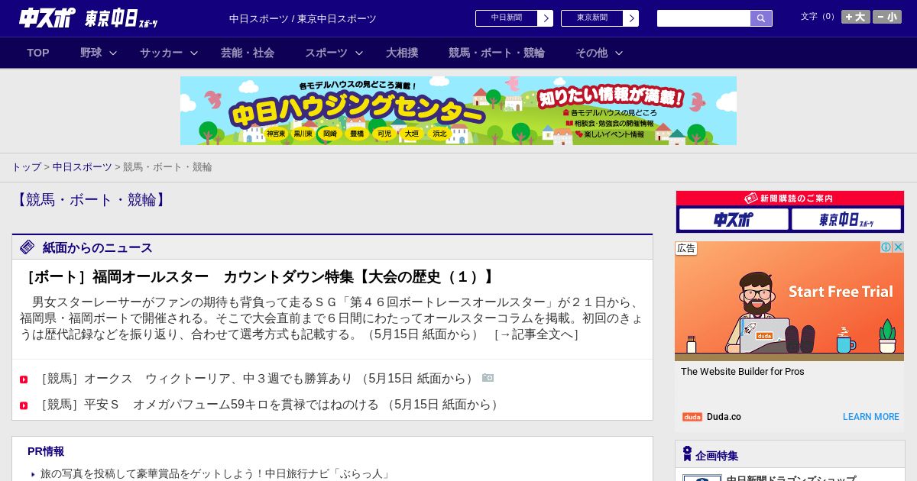Image resolution: width=917 pixels, height=481 pixels.
Task: Click the Duda.co logo icon
Action: pyautogui.click(x=692, y=417)
